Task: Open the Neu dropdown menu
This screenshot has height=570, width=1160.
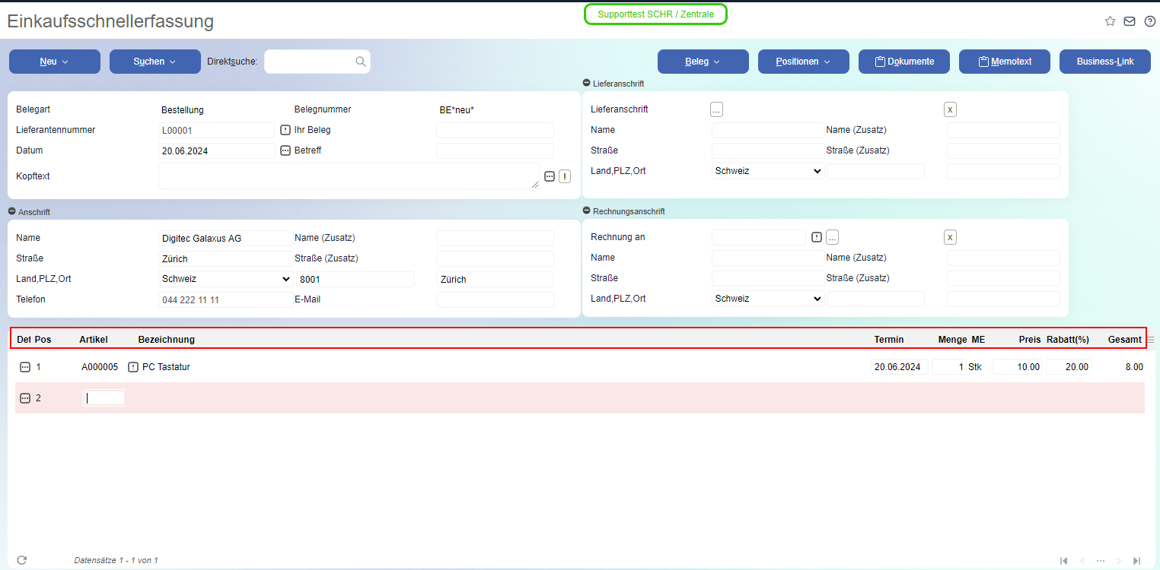Action: point(55,62)
